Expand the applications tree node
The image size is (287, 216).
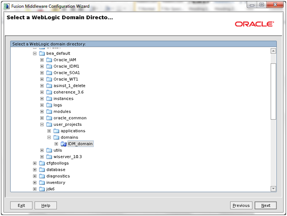pos(49,131)
